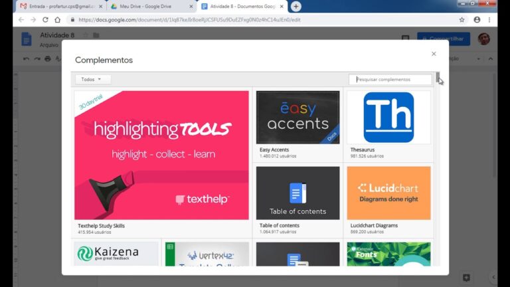Undo the last action in Docs

tap(26, 59)
